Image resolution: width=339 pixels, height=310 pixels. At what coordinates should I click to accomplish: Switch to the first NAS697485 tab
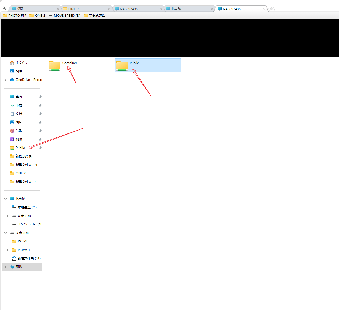[138, 9]
